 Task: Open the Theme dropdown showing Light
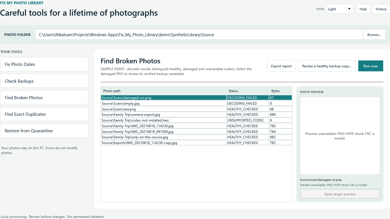pyautogui.click(x=340, y=9)
